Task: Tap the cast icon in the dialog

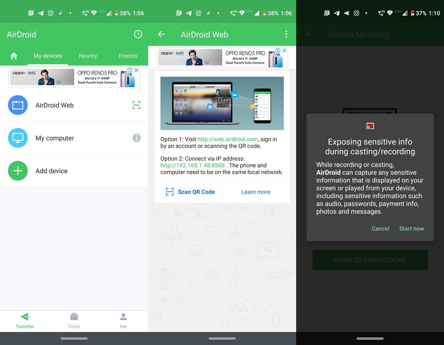Action: coord(370,126)
